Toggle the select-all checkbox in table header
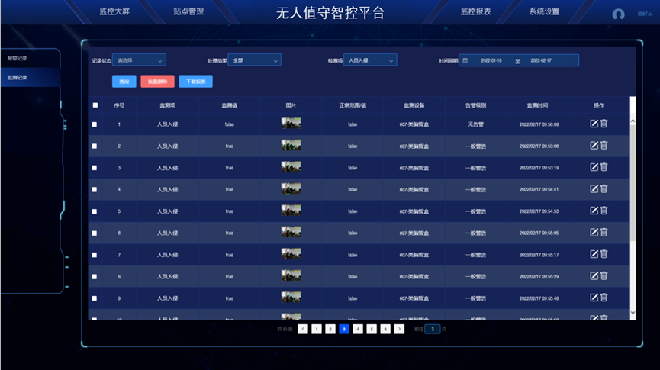Viewport: 660px width, 370px height. tap(95, 105)
